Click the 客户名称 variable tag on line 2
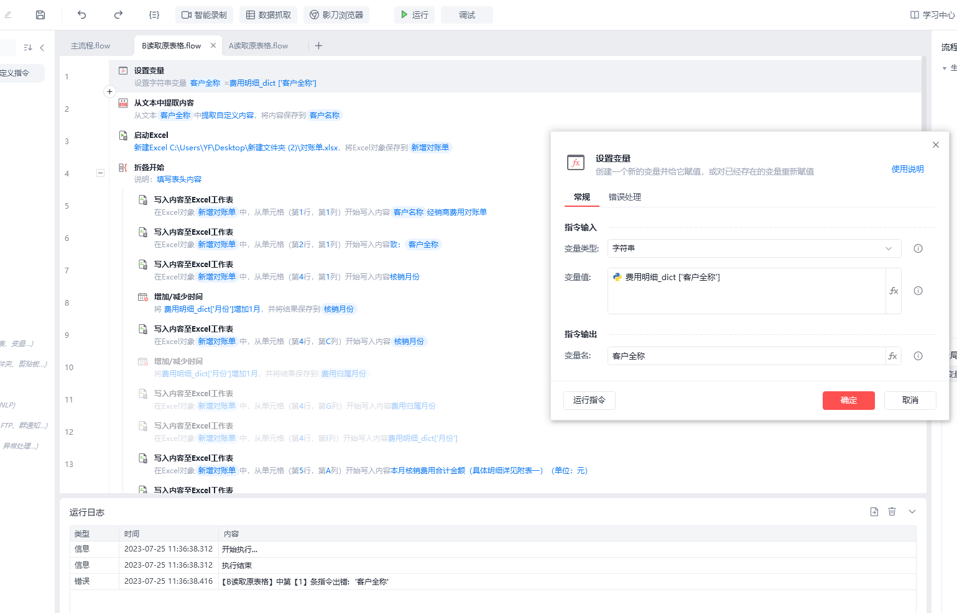Image resolution: width=957 pixels, height=613 pixels. [x=325, y=116]
